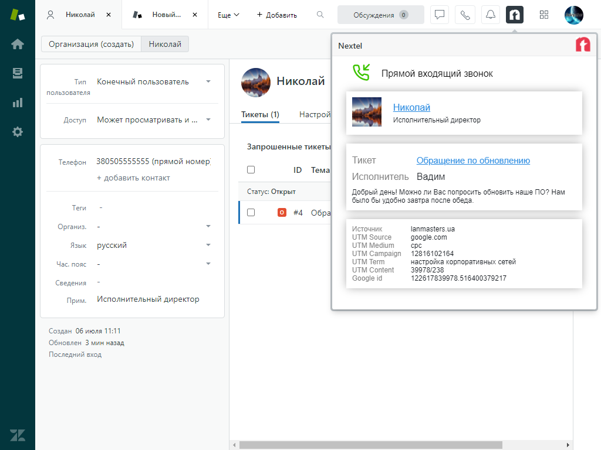This screenshot has height=450, width=601.
Task: Show notifications via the bell icon
Action: pyautogui.click(x=490, y=15)
